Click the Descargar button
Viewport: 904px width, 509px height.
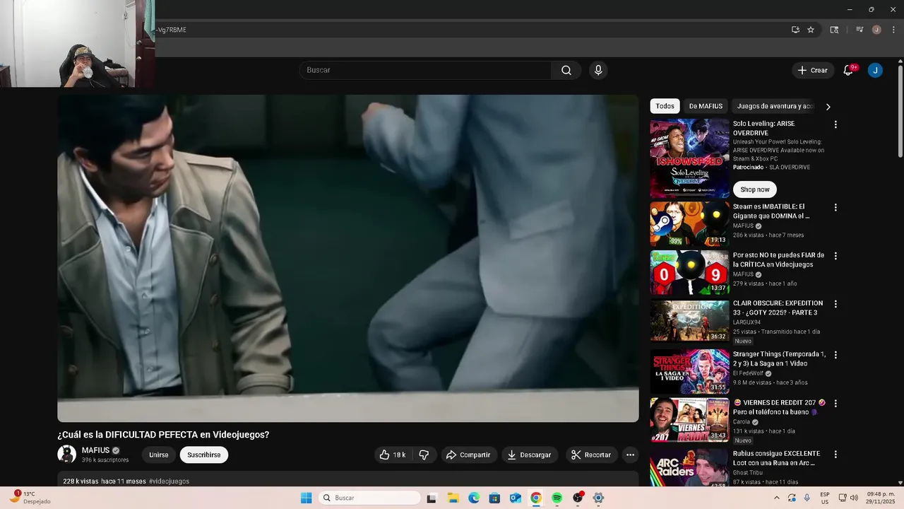tap(530, 455)
